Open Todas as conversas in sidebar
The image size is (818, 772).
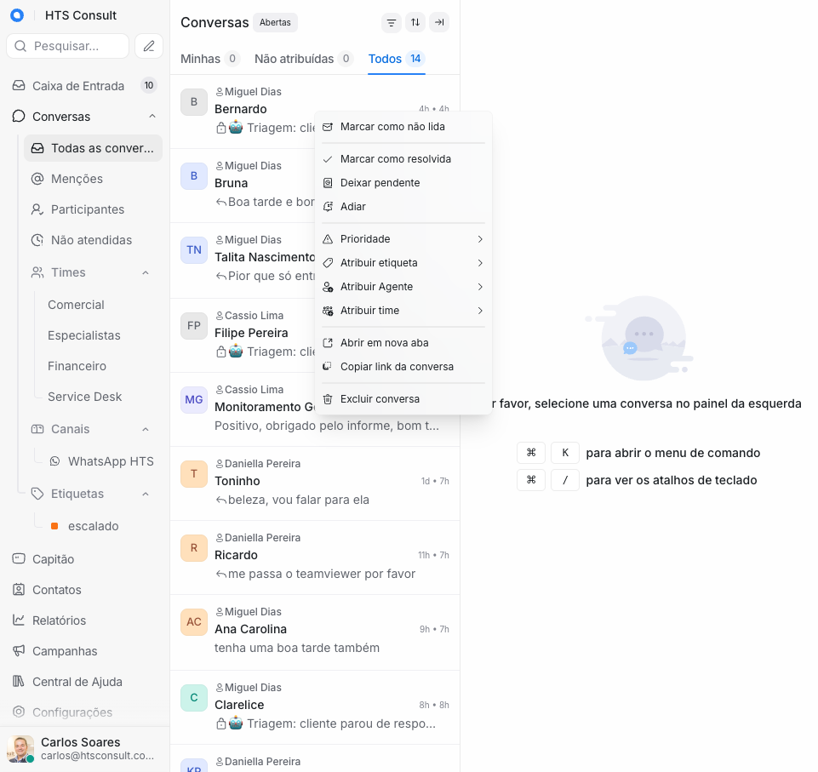[x=94, y=148]
